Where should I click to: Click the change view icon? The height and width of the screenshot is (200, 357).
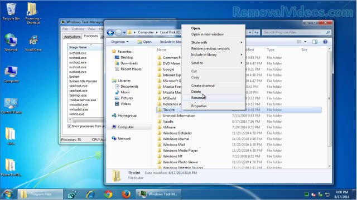tap(299, 42)
